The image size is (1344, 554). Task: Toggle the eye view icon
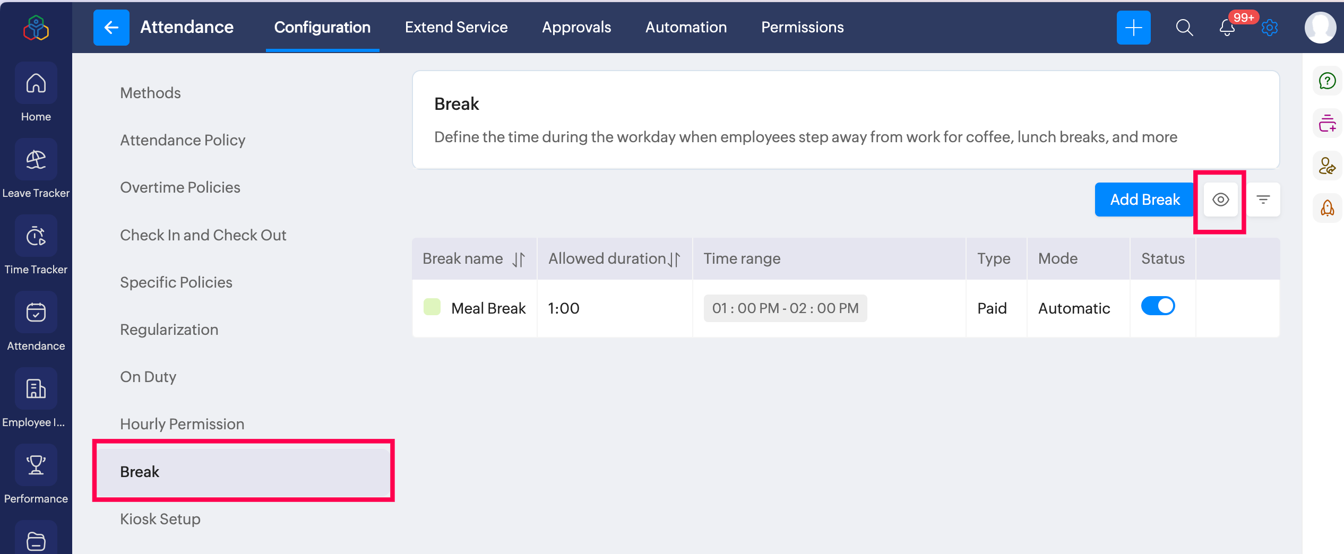point(1220,200)
